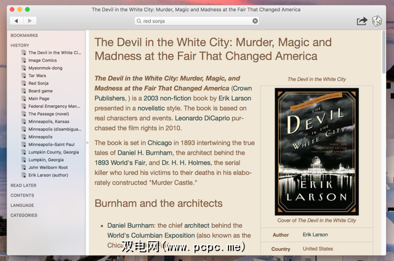Click page icon beside Main Page
This screenshot has height=261, width=394.
tap(24, 98)
